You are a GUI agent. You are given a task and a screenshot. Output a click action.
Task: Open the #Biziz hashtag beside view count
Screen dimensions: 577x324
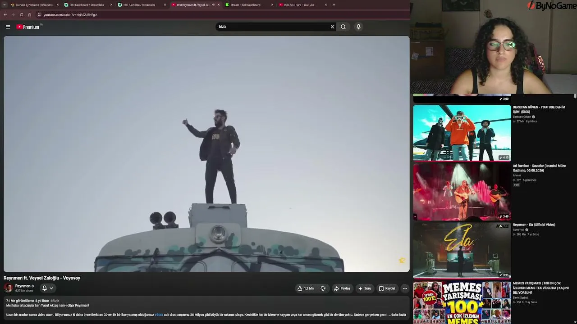tap(55, 301)
